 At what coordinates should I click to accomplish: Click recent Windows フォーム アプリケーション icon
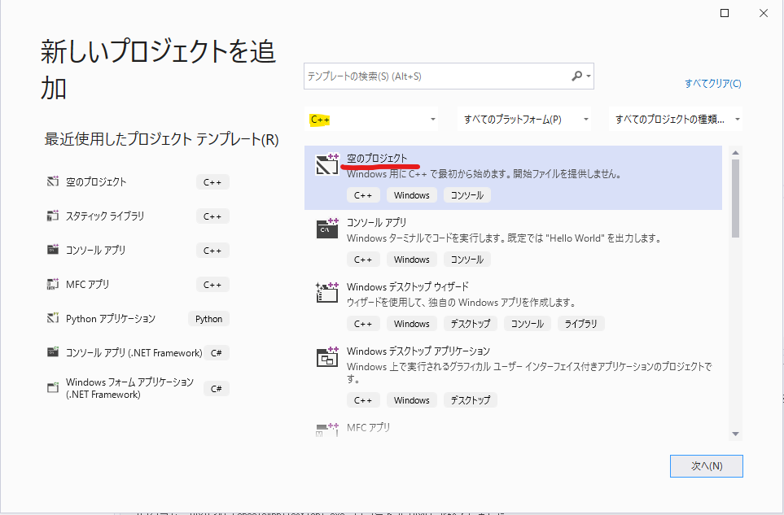tap(53, 388)
